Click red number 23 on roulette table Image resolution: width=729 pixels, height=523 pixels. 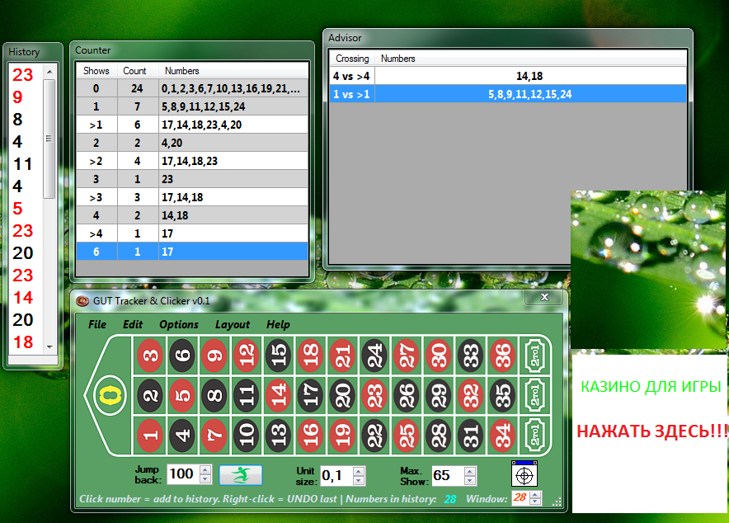[374, 396]
